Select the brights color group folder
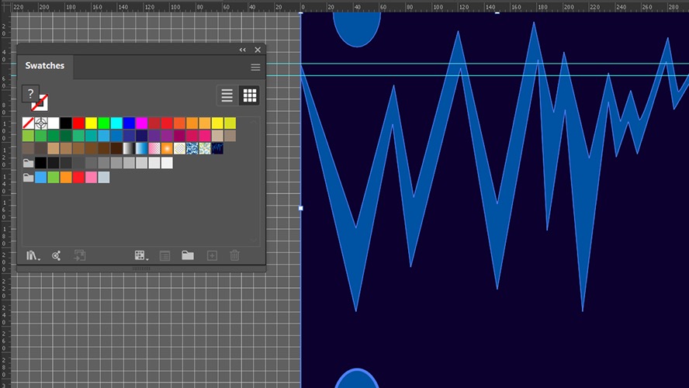 (x=29, y=177)
